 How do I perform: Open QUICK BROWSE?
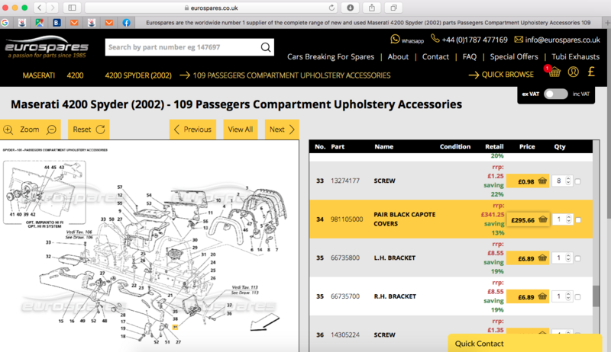click(501, 75)
